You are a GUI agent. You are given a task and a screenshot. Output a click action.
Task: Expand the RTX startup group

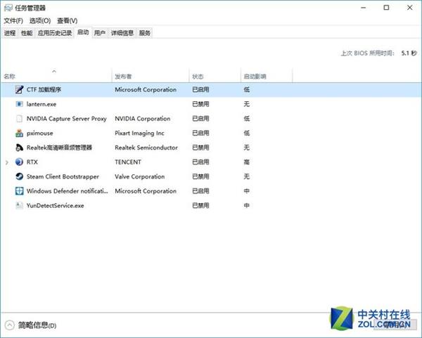(x=7, y=162)
